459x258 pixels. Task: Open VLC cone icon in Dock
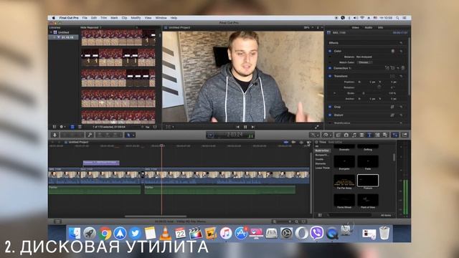(165, 234)
